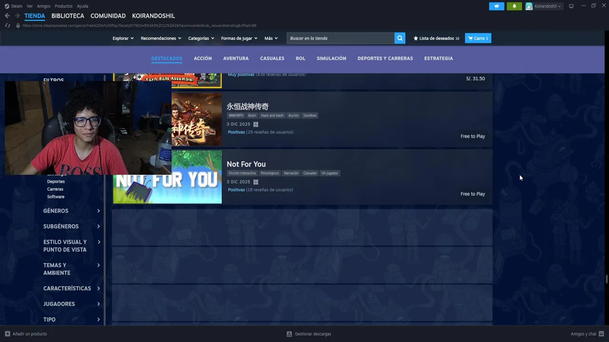
Task: Click the Windows icon under Not For You
Action: pos(255,182)
